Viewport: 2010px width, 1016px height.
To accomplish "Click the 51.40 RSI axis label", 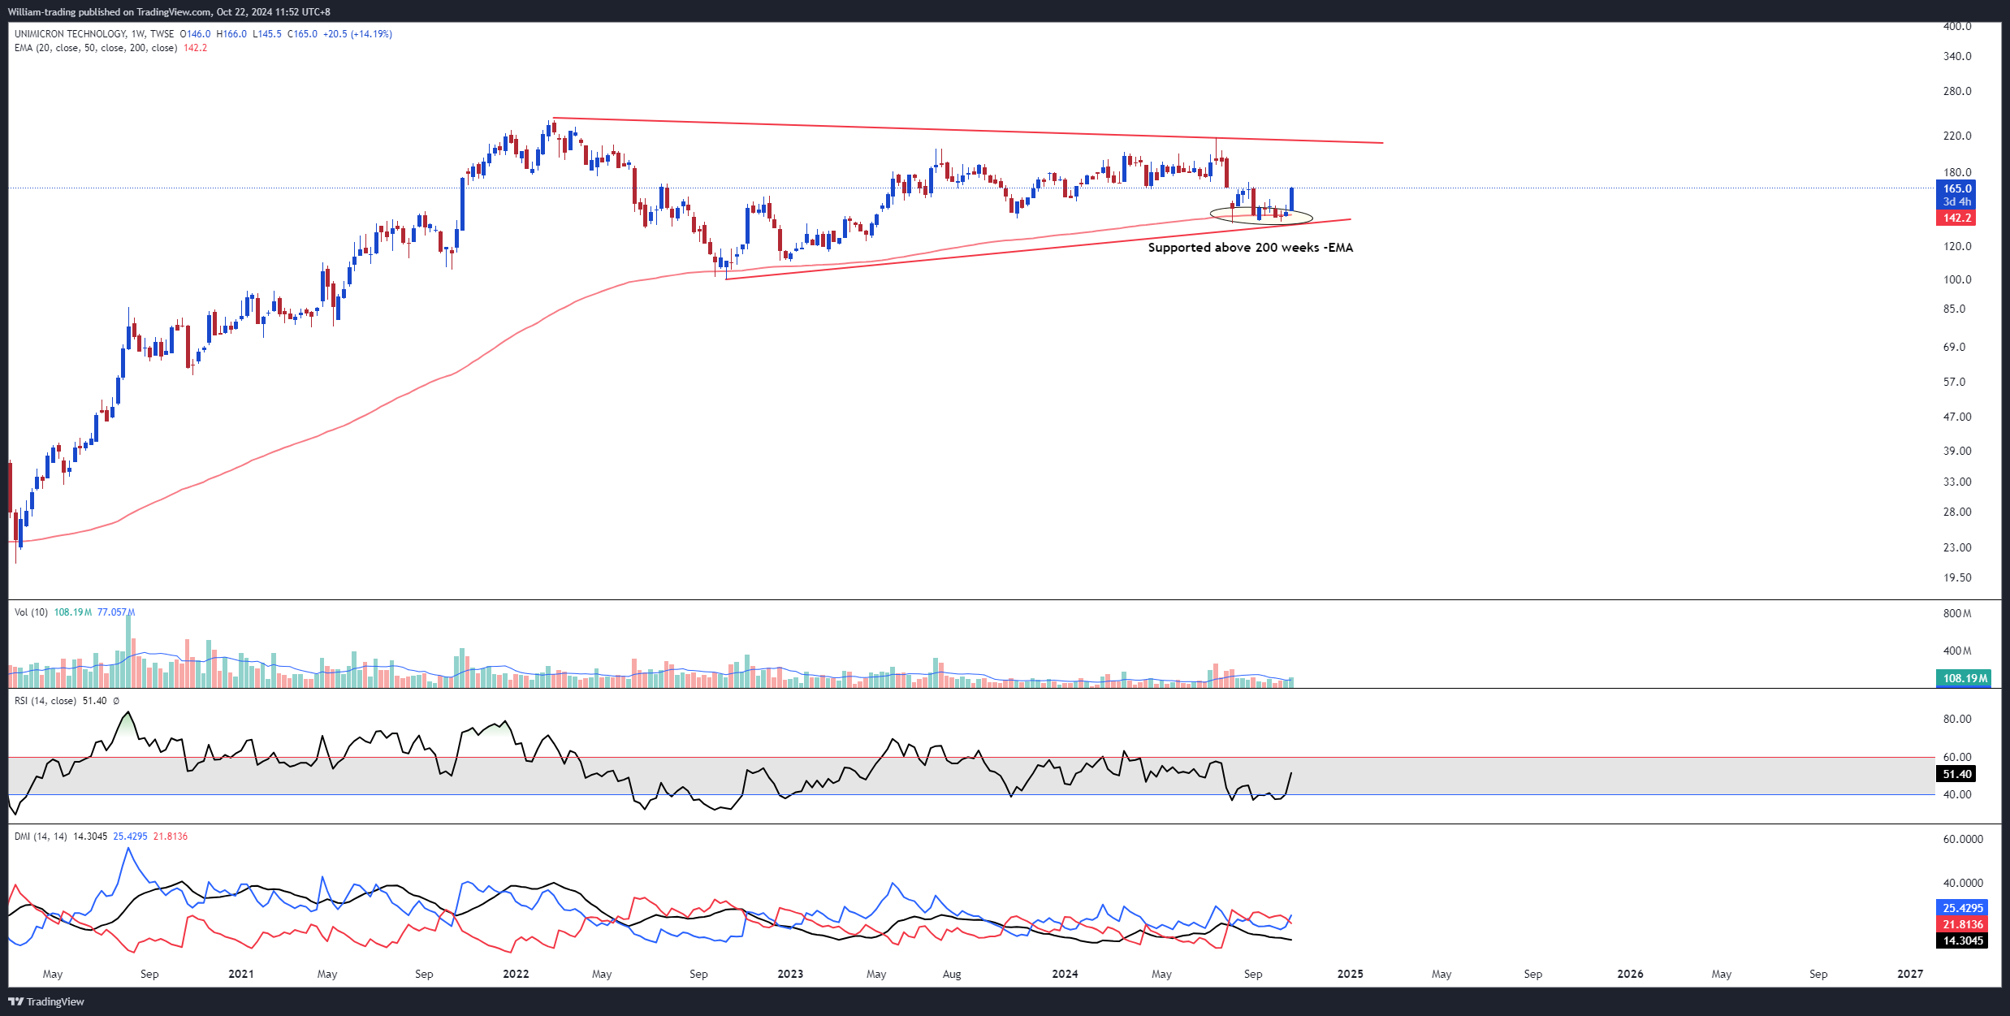I will (x=1957, y=774).
